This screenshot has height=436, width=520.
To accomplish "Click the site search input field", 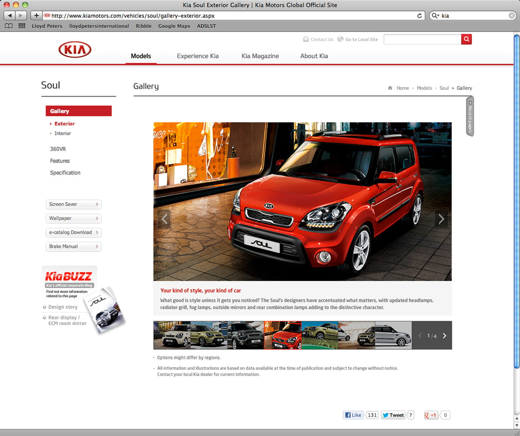I will tap(422, 39).
